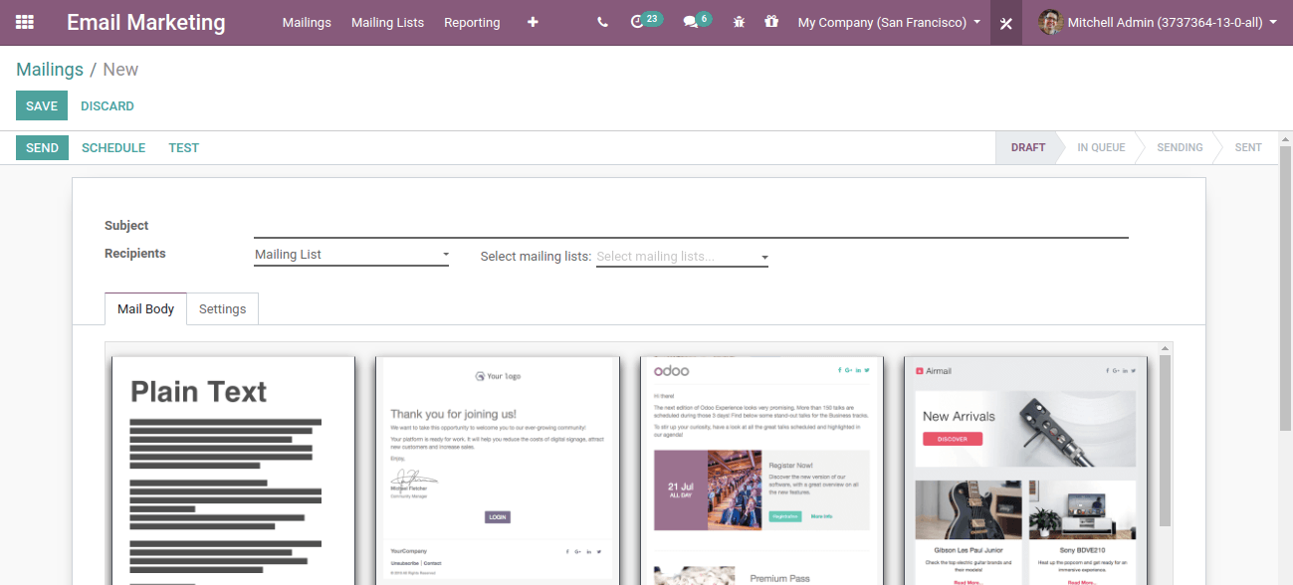Open conversations chat icon with 6 badge

click(697, 21)
